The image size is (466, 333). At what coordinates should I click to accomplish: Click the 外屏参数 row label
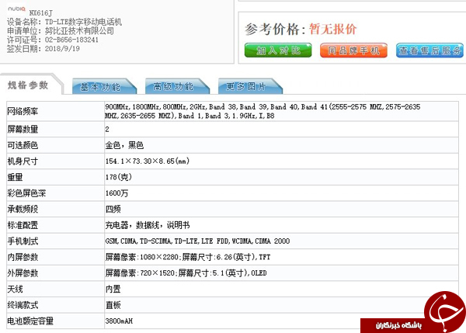(23, 273)
